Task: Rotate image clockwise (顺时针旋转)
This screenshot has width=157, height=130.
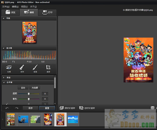Action: [67, 108]
